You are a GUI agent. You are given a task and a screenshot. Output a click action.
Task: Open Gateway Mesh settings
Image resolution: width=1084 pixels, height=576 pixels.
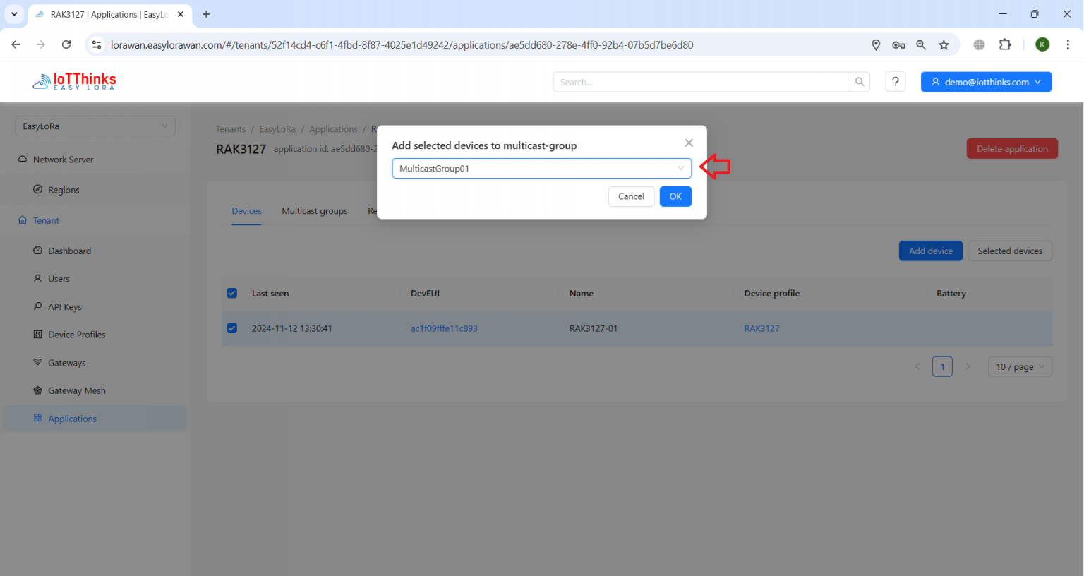tap(76, 390)
